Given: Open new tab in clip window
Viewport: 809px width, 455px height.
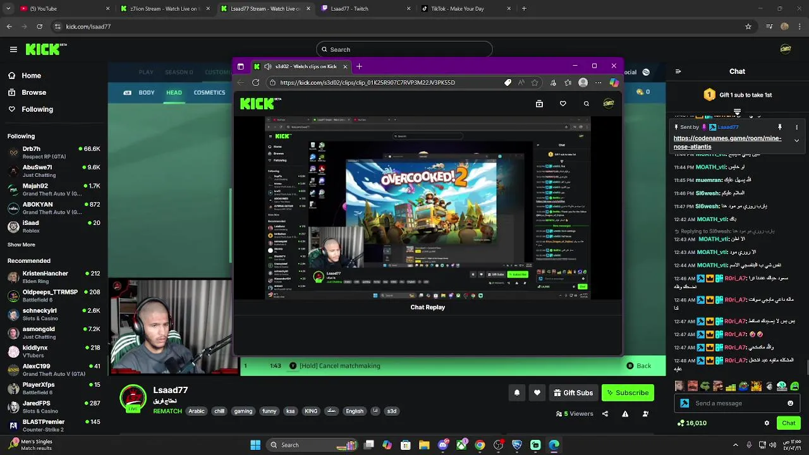Looking at the screenshot, I should tap(359, 66).
